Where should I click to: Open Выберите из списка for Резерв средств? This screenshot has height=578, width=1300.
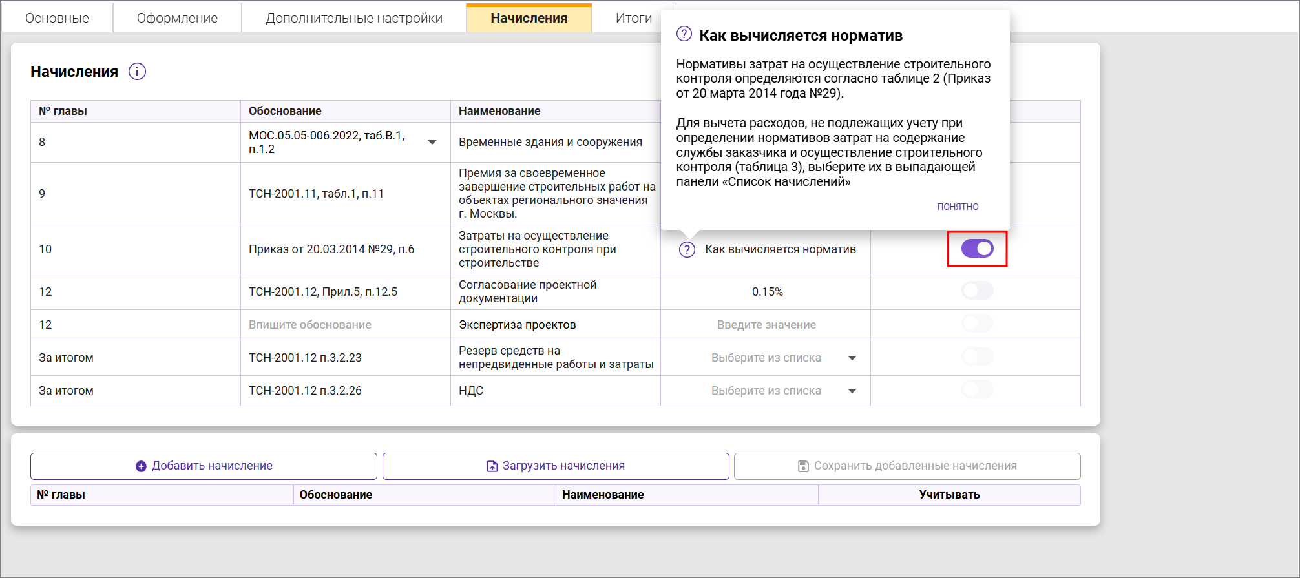[852, 358]
